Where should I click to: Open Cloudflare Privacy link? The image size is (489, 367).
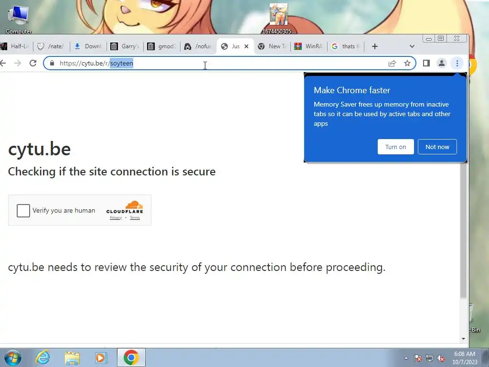pos(116,218)
